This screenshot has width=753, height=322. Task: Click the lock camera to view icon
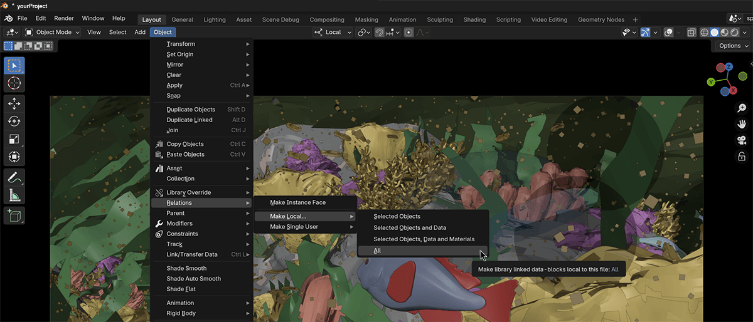[741, 157]
